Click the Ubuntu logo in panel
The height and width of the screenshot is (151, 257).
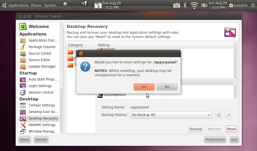pos(4,5)
